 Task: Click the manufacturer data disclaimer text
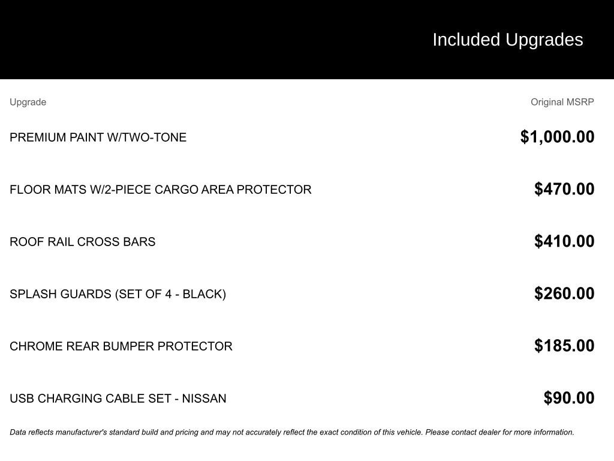tap(292, 432)
